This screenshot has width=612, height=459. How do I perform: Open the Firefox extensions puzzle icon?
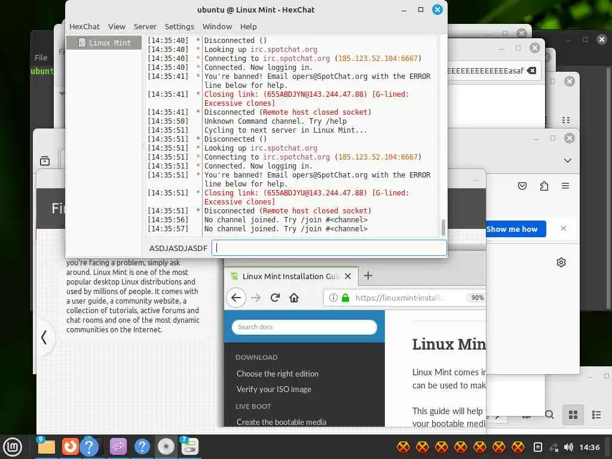544,186
